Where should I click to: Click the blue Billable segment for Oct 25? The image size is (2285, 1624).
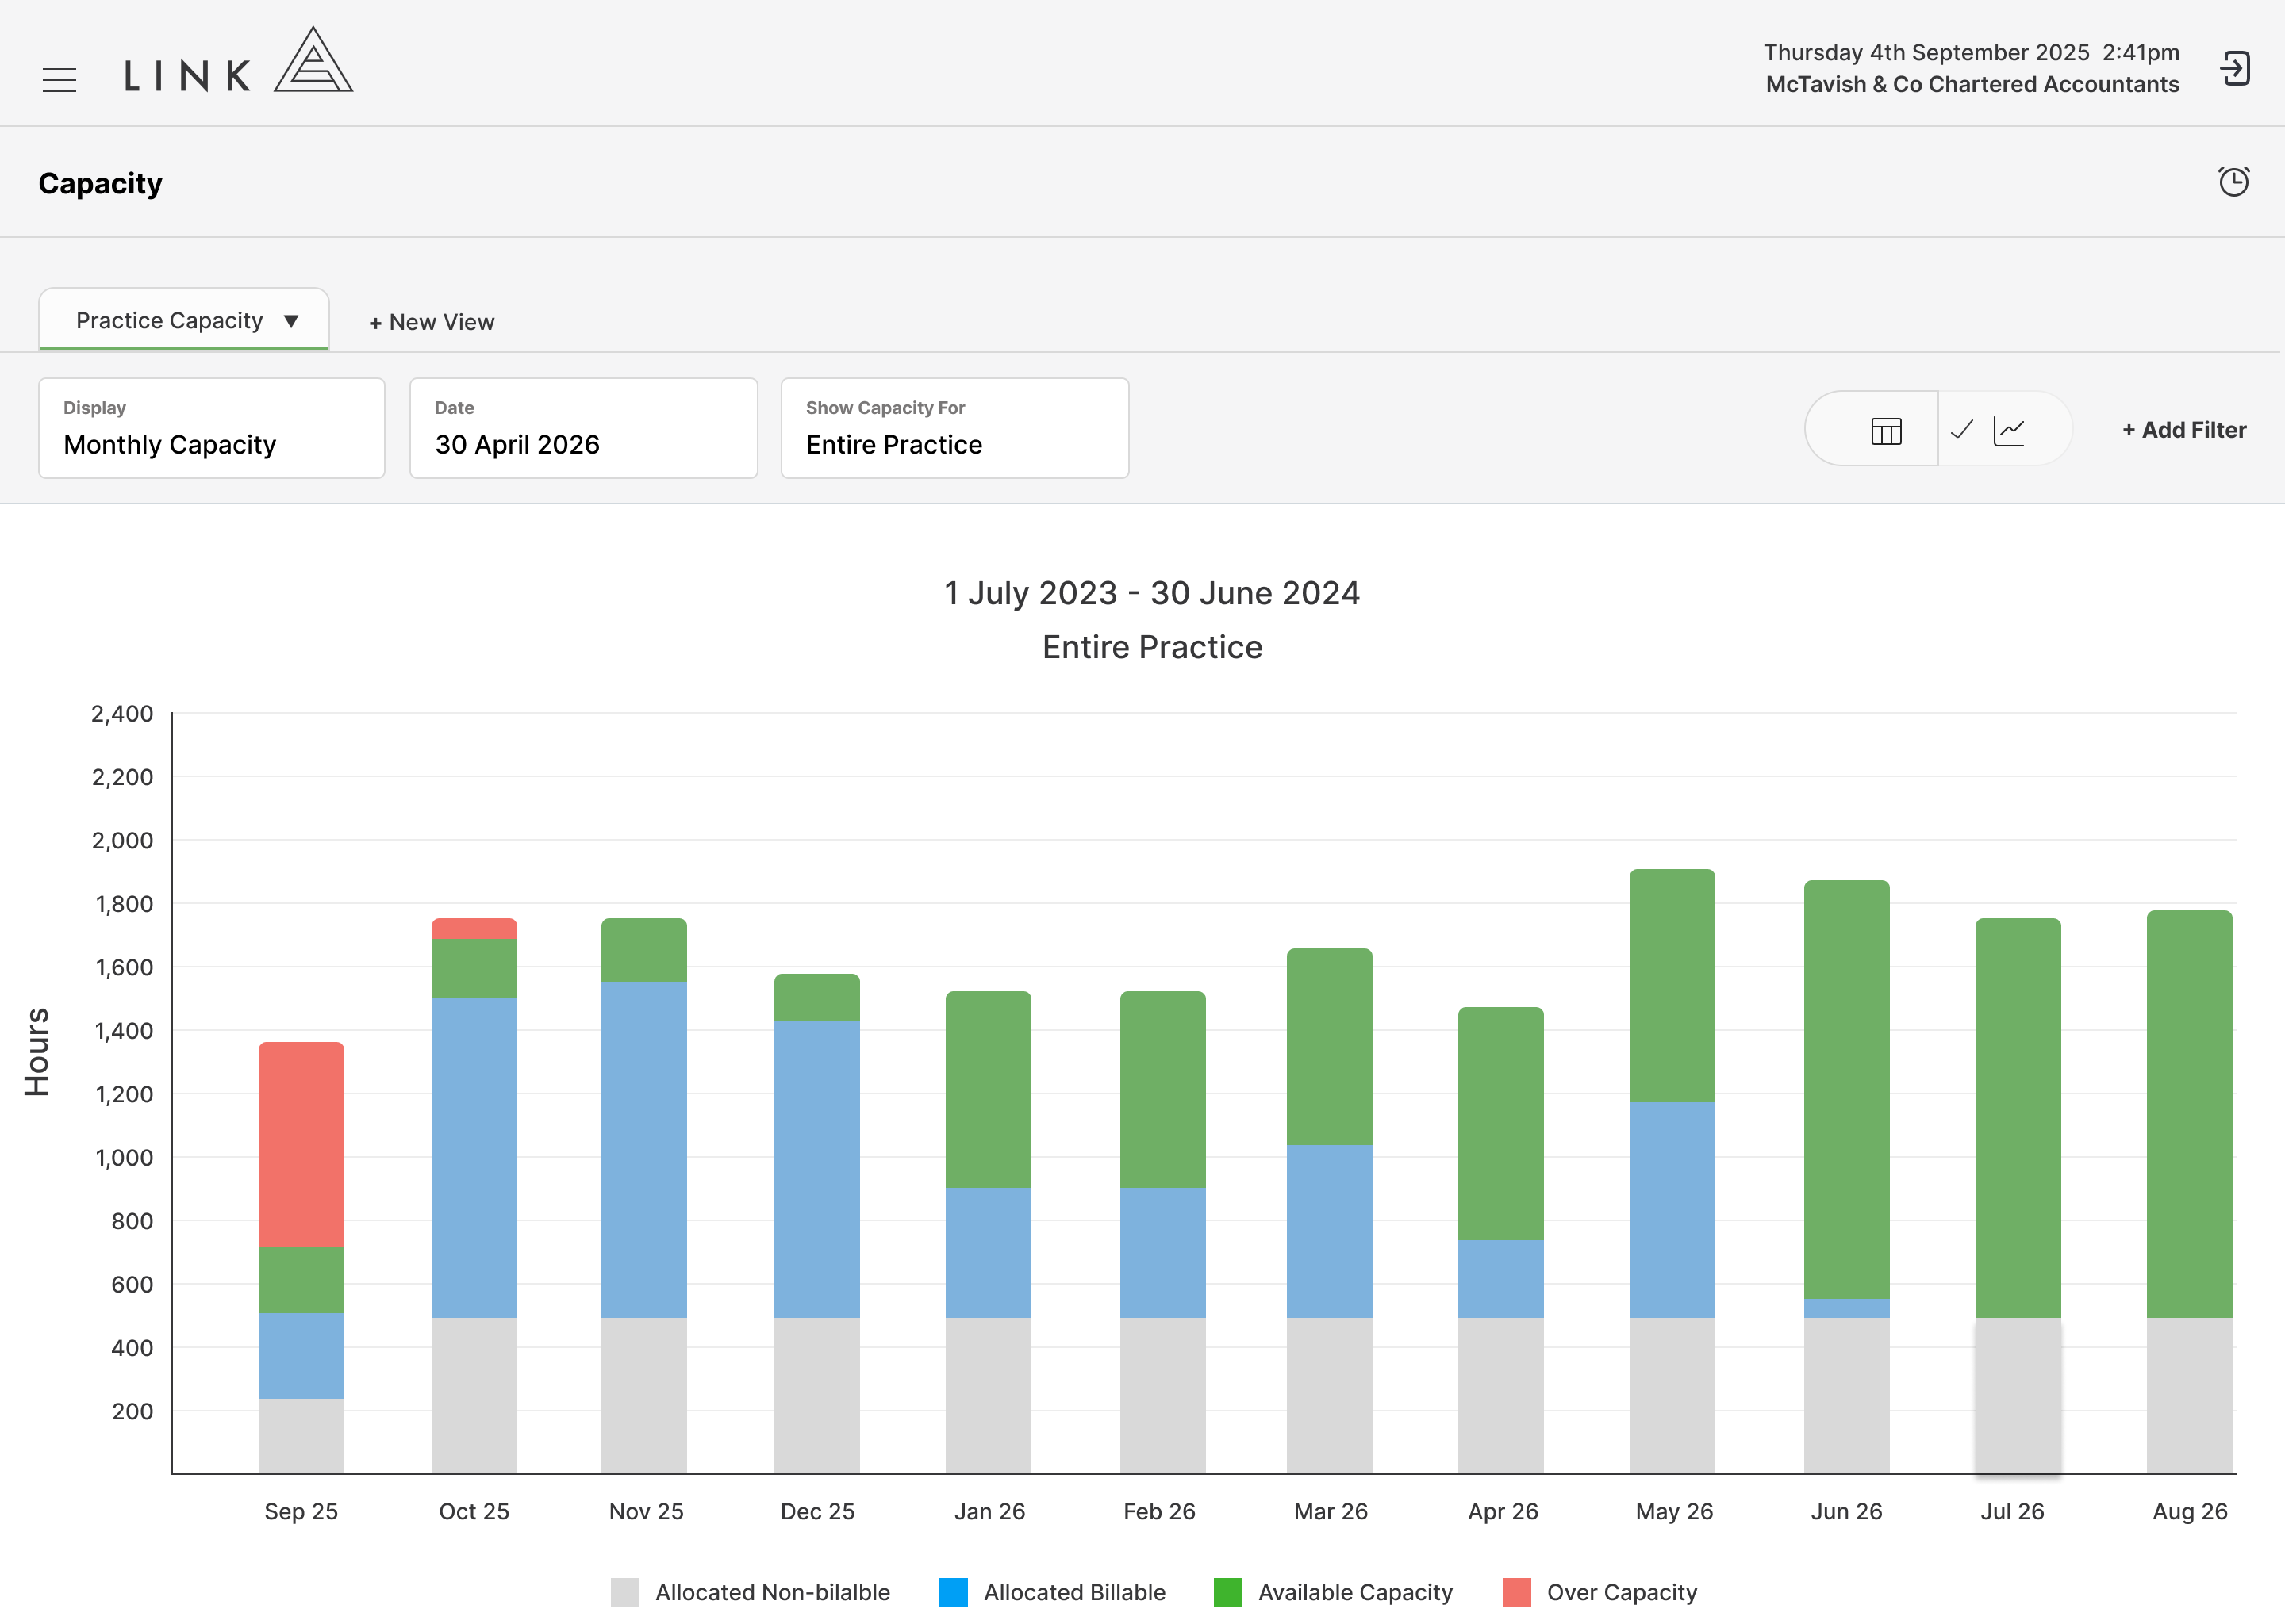[474, 1157]
